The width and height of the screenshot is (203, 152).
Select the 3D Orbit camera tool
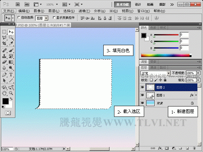coord(11,87)
